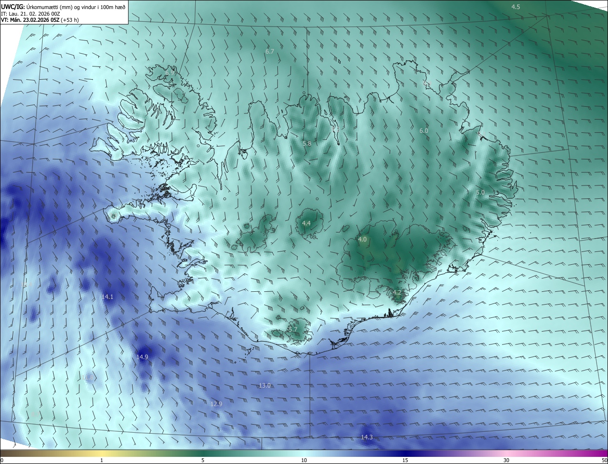This screenshot has height=464, width=608.
Task: Click the 5.7 value label
Action: [293, 329]
